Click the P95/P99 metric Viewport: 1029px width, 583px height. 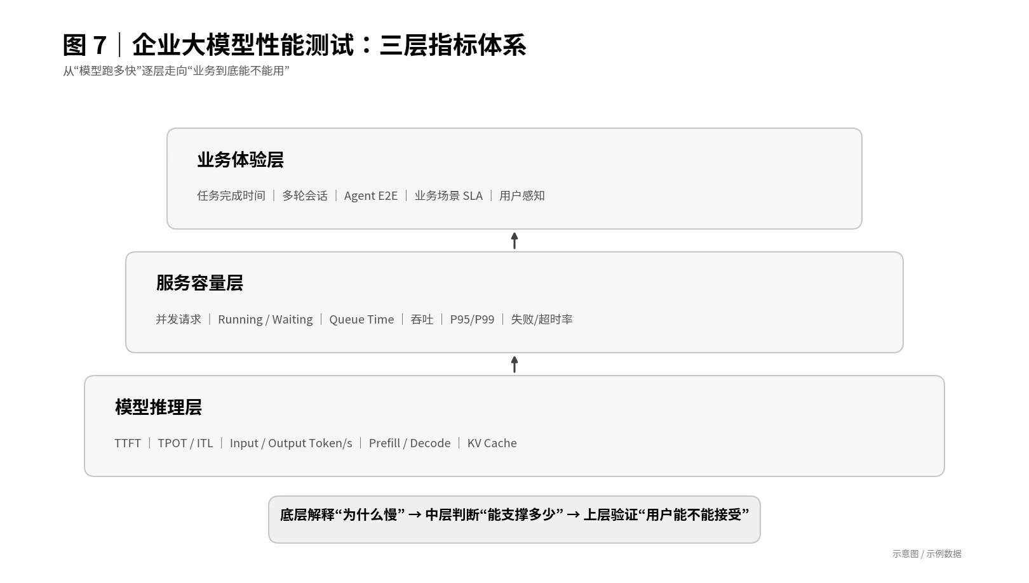click(x=472, y=319)
